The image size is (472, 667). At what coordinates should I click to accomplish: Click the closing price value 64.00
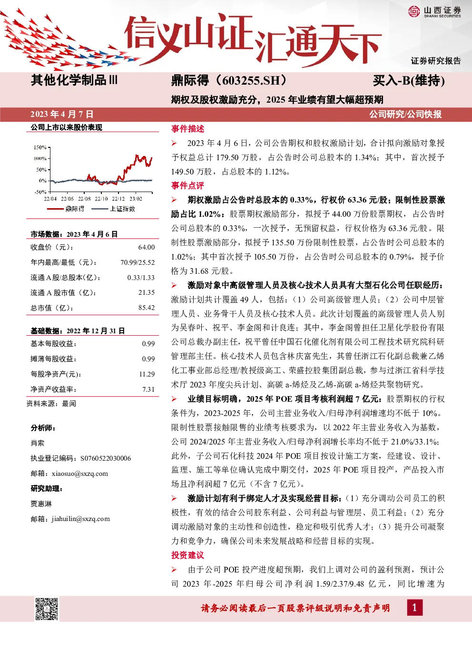click(x=147, y=247)
